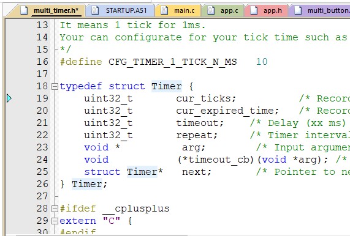Open the app.h tab
This screenshot has width=350, height=236.
(x=266, y=10)
